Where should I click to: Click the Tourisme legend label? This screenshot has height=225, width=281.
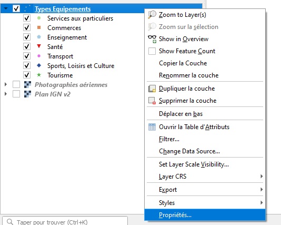click(x=60, y=75)
